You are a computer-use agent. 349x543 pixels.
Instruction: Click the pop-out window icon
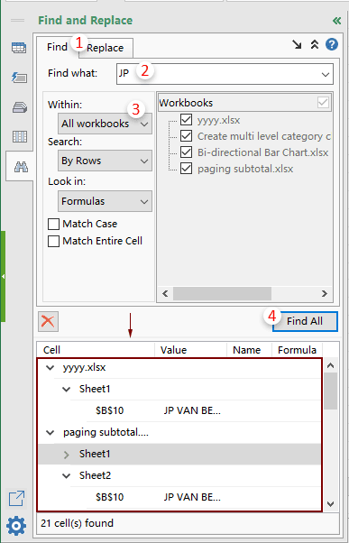pyautogui.click(x=16, y=499)
